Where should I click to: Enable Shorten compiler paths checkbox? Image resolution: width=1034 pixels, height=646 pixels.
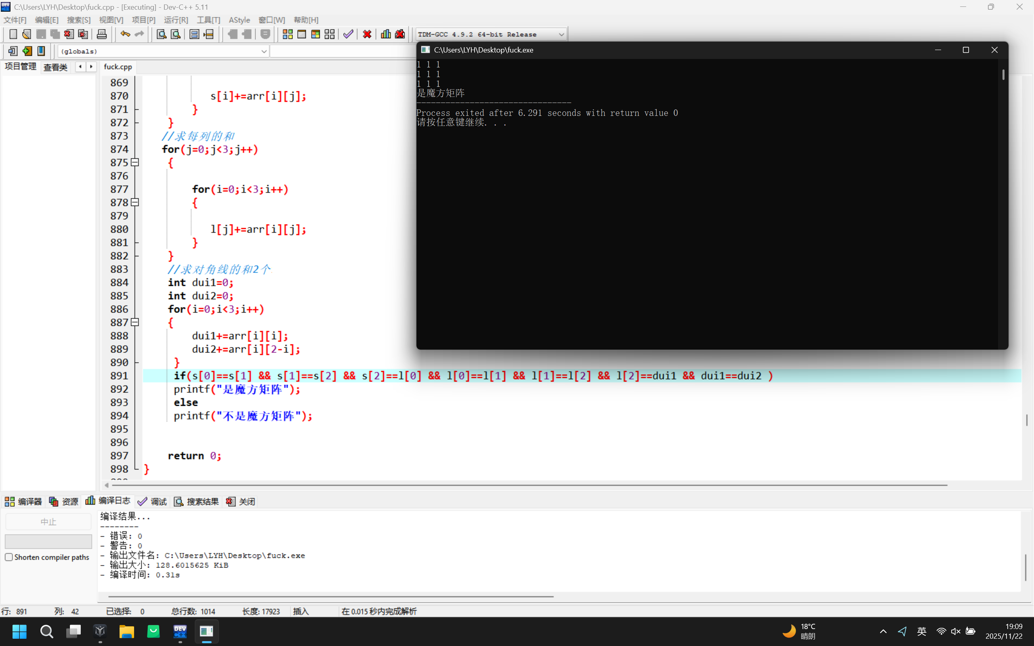pos(9,557)
